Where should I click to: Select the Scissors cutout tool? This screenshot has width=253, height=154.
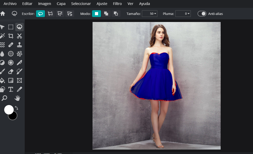coord(19,36)
